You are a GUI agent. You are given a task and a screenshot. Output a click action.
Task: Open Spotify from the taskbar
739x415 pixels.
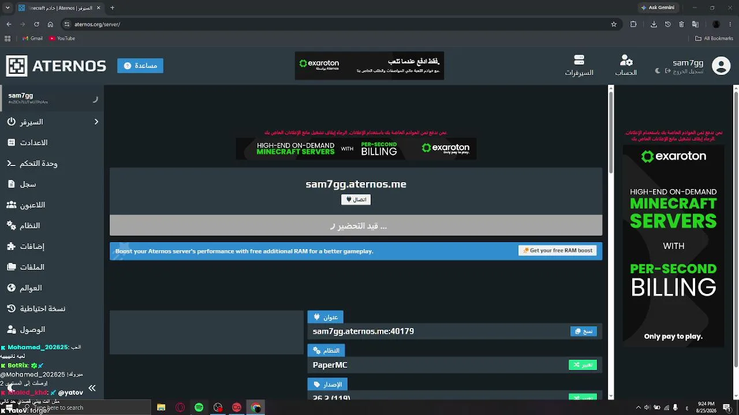pyautogui.click(x=199, y=408)
